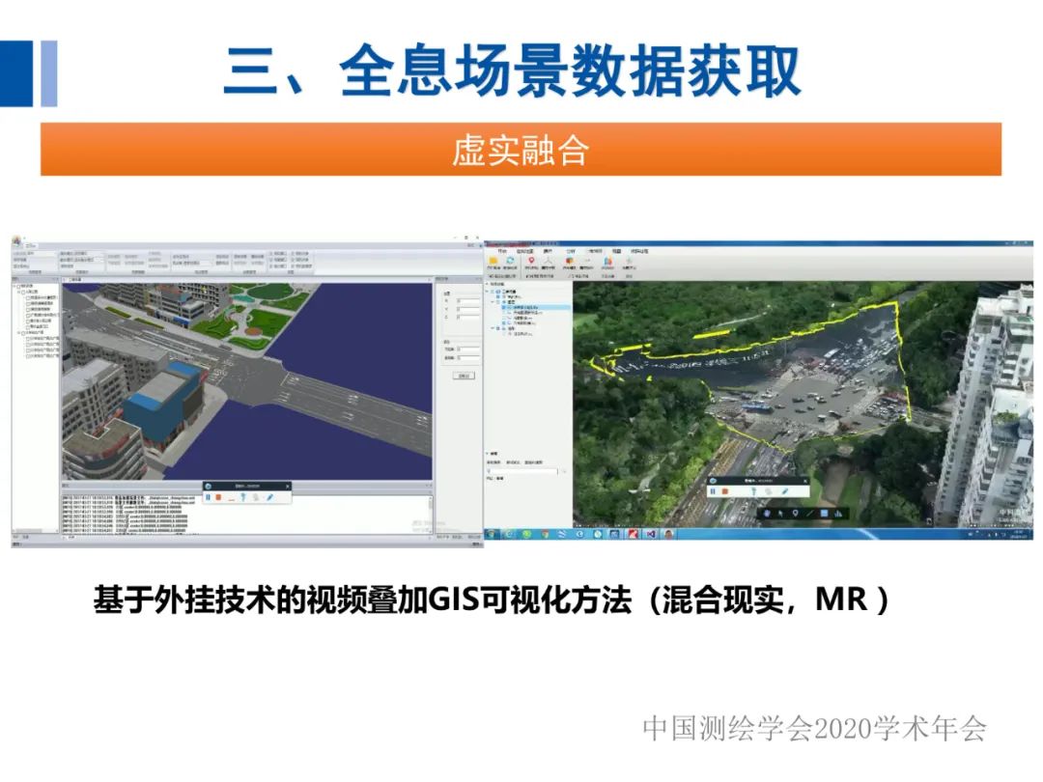Select the location pin tool in the floating toolbar
This screenshot has height=782, width=1043.
pyautogui.click(x=796, y=514)
